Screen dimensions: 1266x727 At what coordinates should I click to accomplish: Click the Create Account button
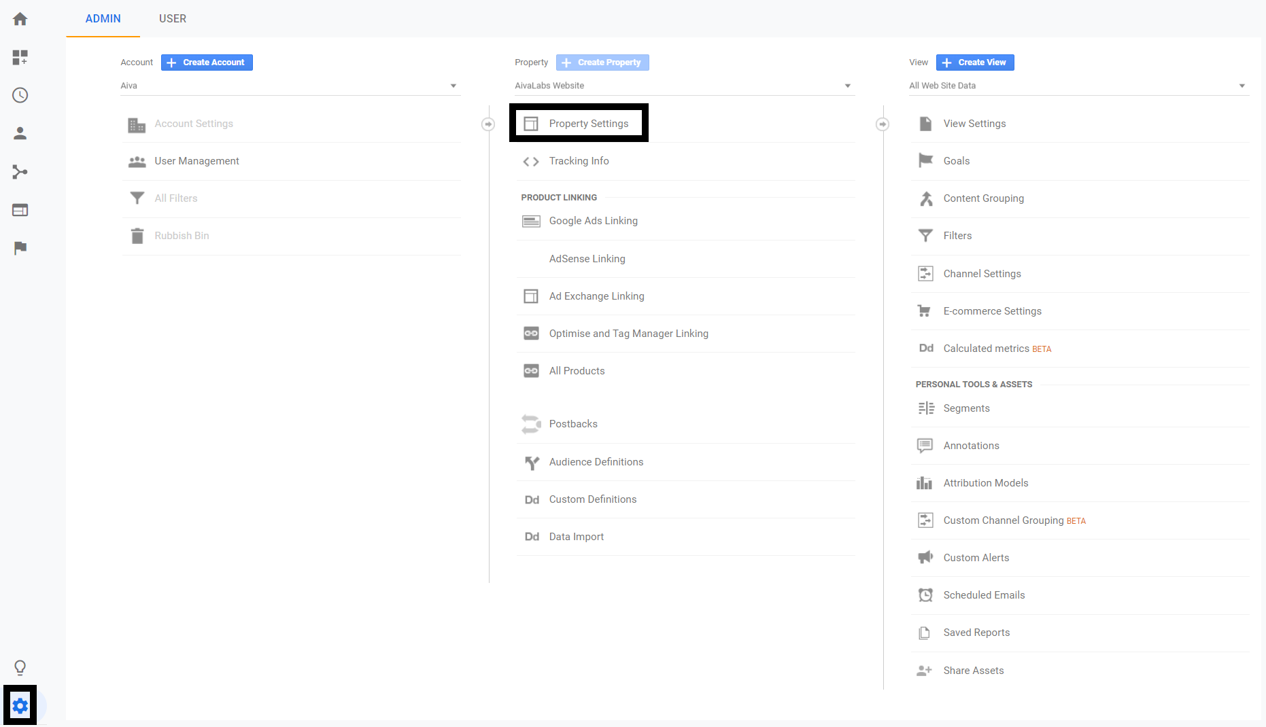click(x=207, y=62)
